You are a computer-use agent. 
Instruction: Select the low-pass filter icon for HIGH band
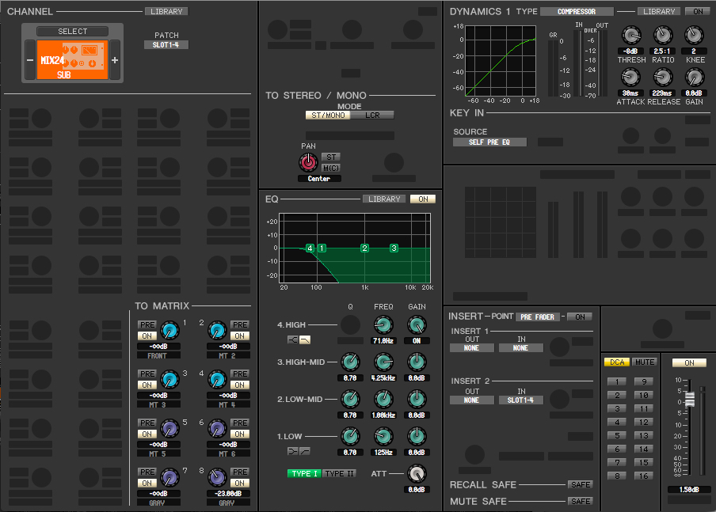point(305,339)
